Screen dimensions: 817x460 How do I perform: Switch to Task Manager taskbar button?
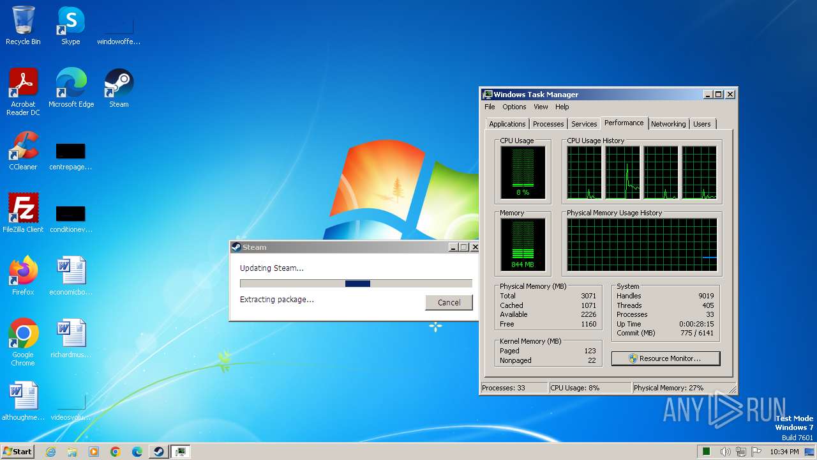(x=181, y=452)
